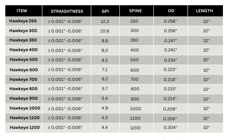Click the Hawkeye 350 item name
The width and height of the screenshot is (232, 137).
pyautogui.click(x=23, y=40)
